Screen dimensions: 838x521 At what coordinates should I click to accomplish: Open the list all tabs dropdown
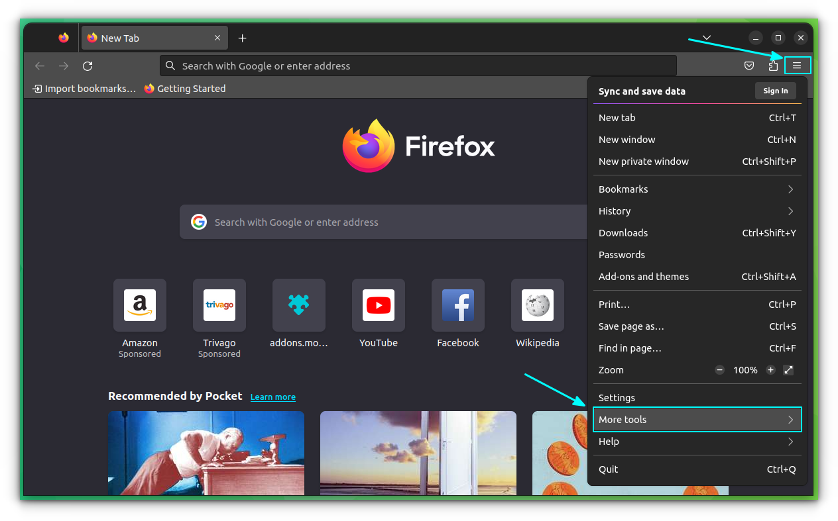click(x=705, y=38)
